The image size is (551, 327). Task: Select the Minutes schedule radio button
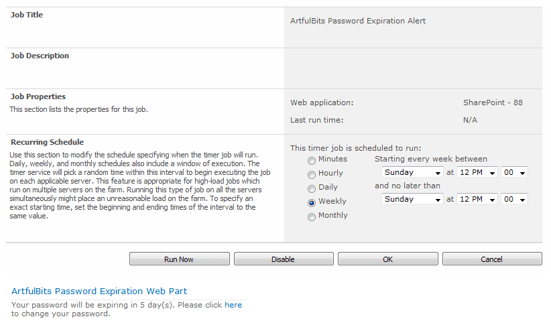pyautogui.click(x=311, y=161)
